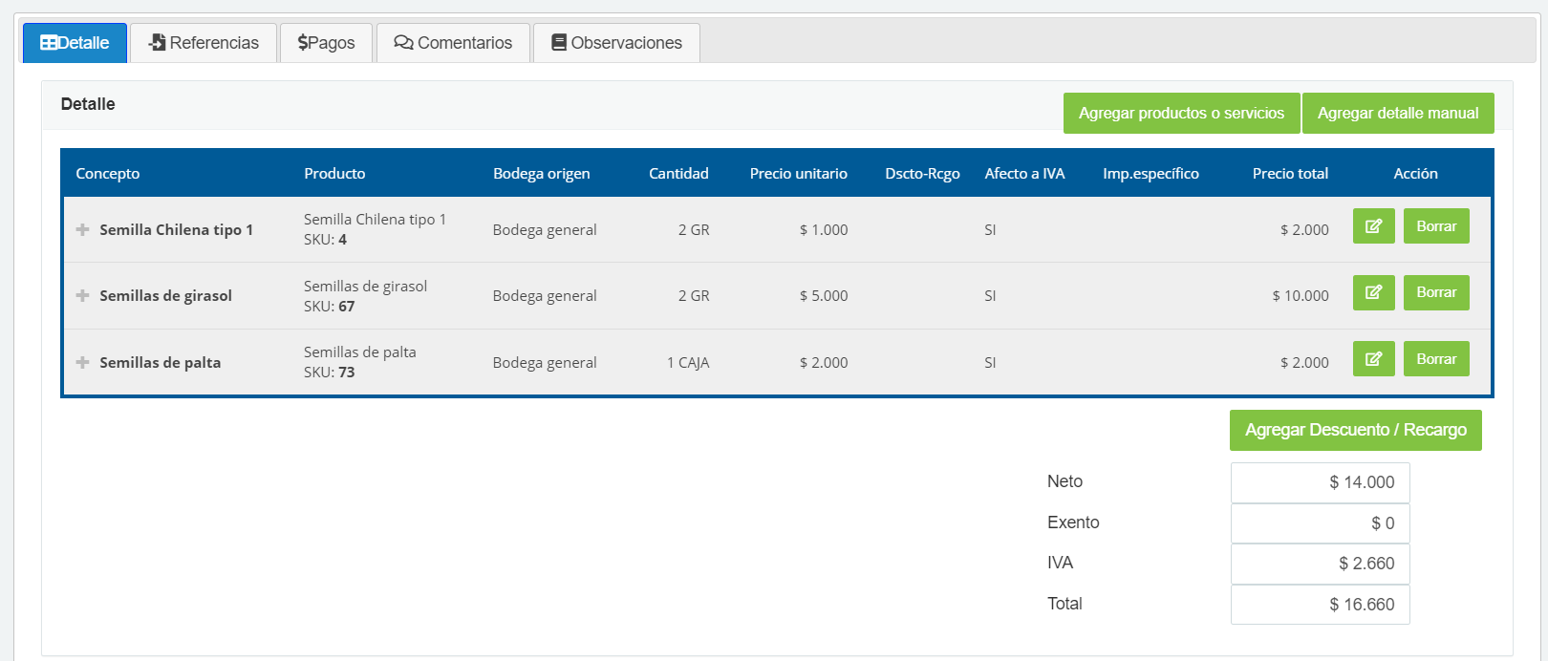This screenshot has width=1548, height=661.
Task: Click edit icon for Semillas de girasol row
Action: pyautogui.click(x=1373, y=292)
